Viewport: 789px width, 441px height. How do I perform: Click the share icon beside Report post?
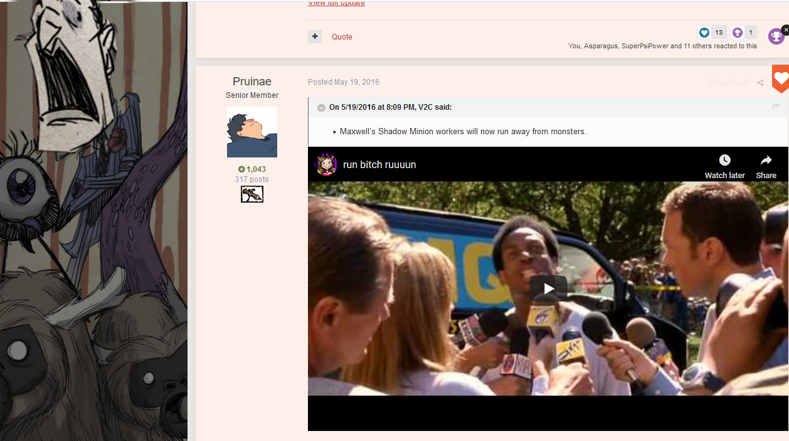click(x=760, y=83)
